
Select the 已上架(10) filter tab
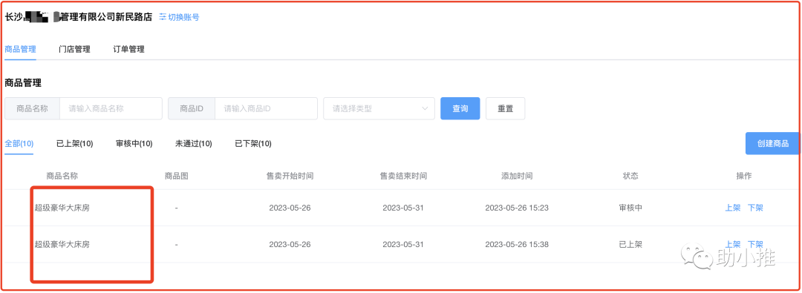pos(75,144)
